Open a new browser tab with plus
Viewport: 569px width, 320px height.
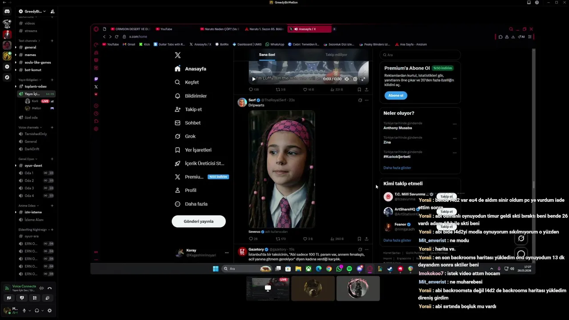pos(334,29)
